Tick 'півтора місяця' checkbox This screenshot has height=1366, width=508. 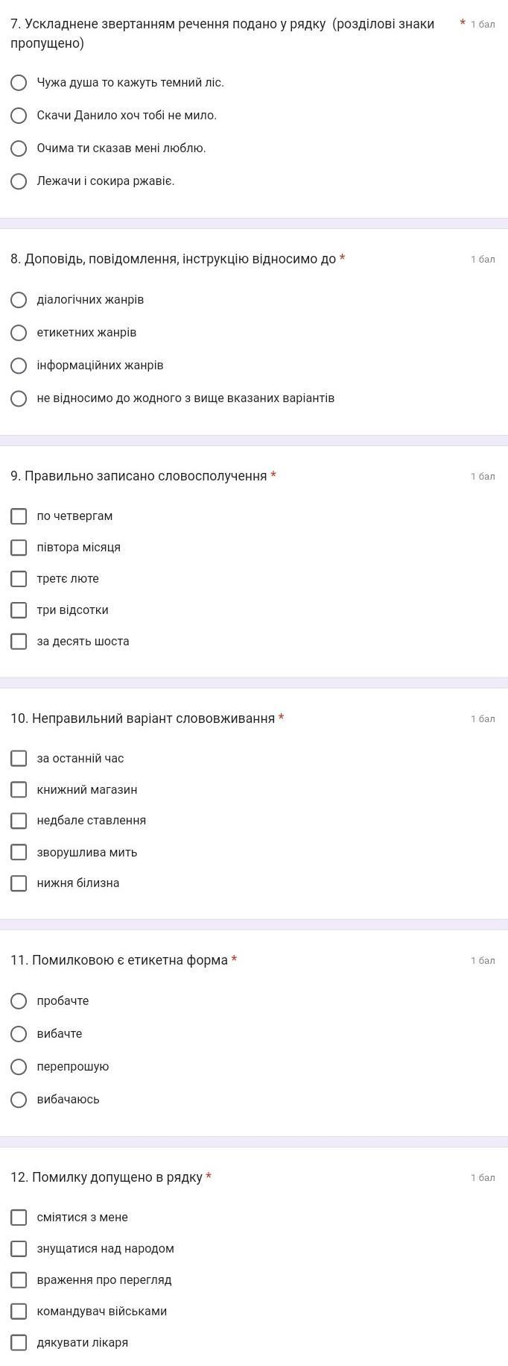[x=19, y=548]
